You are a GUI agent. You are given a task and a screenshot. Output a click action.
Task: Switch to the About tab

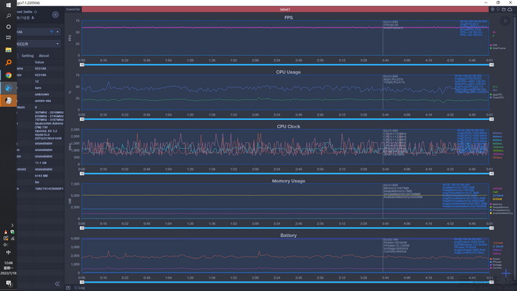click(43, 56)
